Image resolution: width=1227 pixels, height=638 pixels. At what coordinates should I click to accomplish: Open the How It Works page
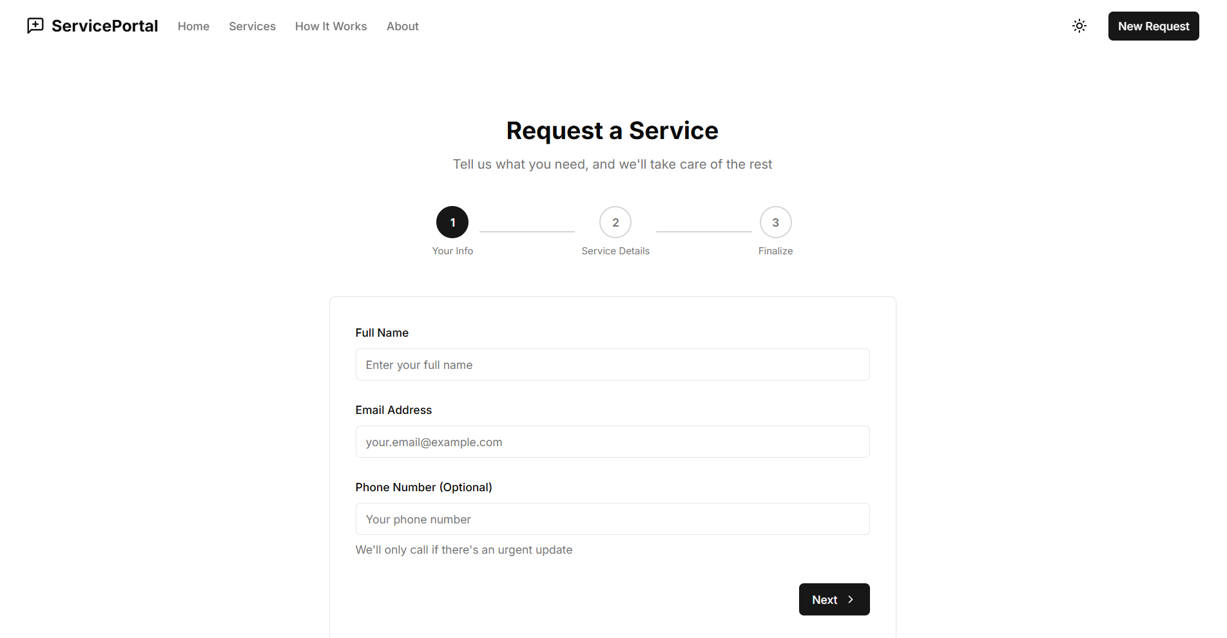[331, 26]
